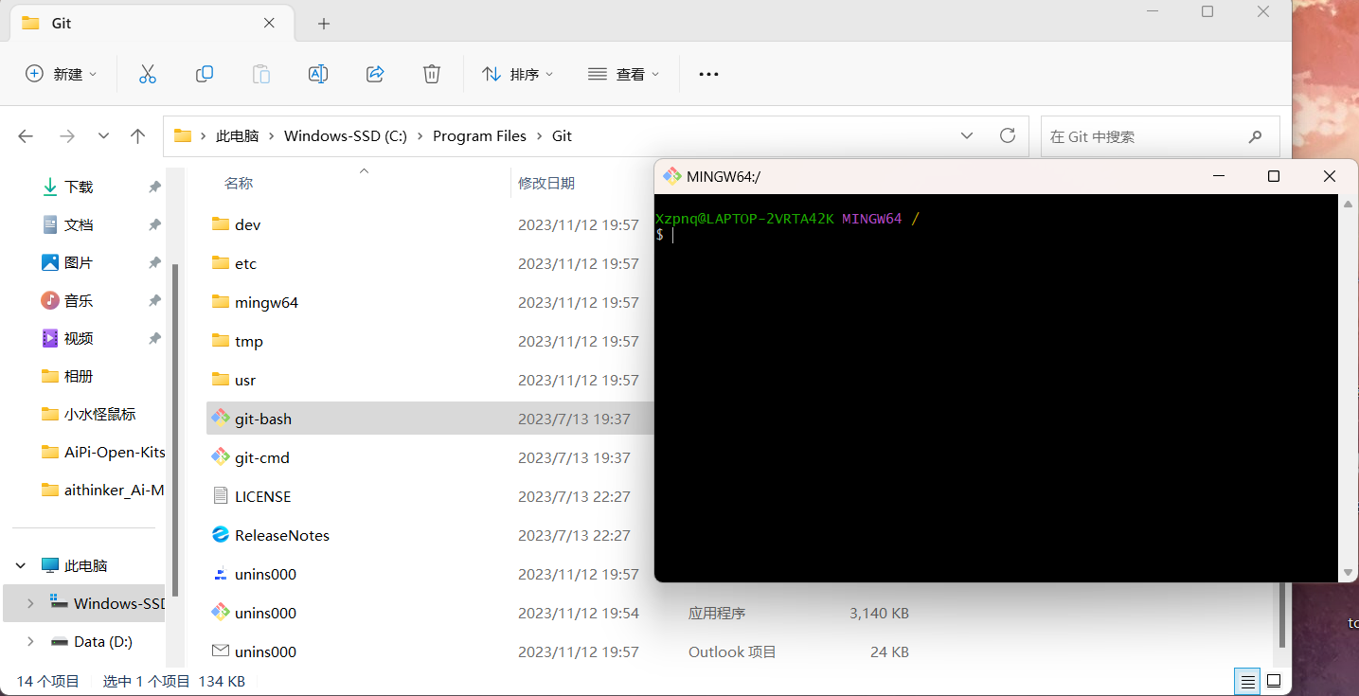Click the 在 Git 中搜索 search field
The height and width of the screenshot is (696, 1359).
click(x=1160, y=136)
